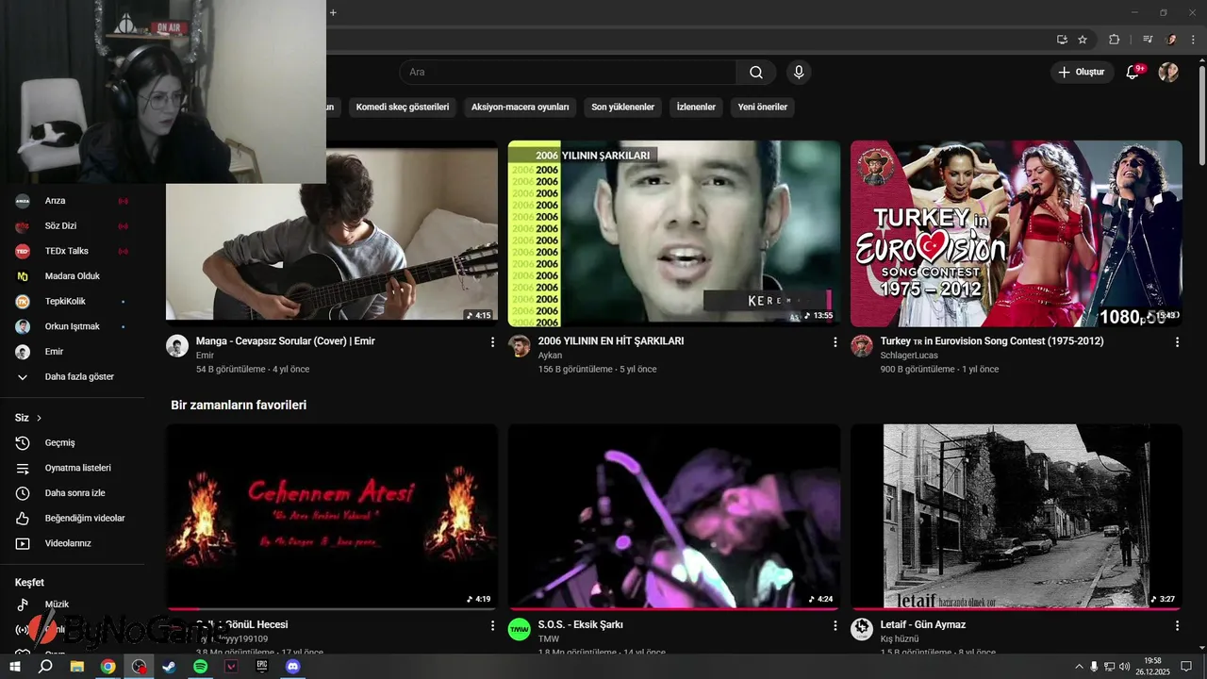Screen dimensions: 1207x679
Task: Open a new Chrome tab with plus button
Action: (x=333, y=12)
